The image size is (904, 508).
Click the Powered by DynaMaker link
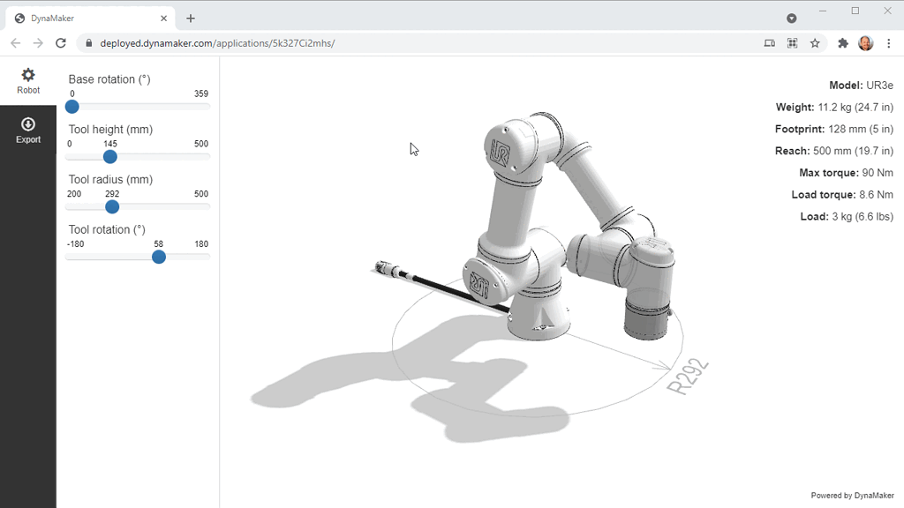pyautogui.click(x=852, y=495)
